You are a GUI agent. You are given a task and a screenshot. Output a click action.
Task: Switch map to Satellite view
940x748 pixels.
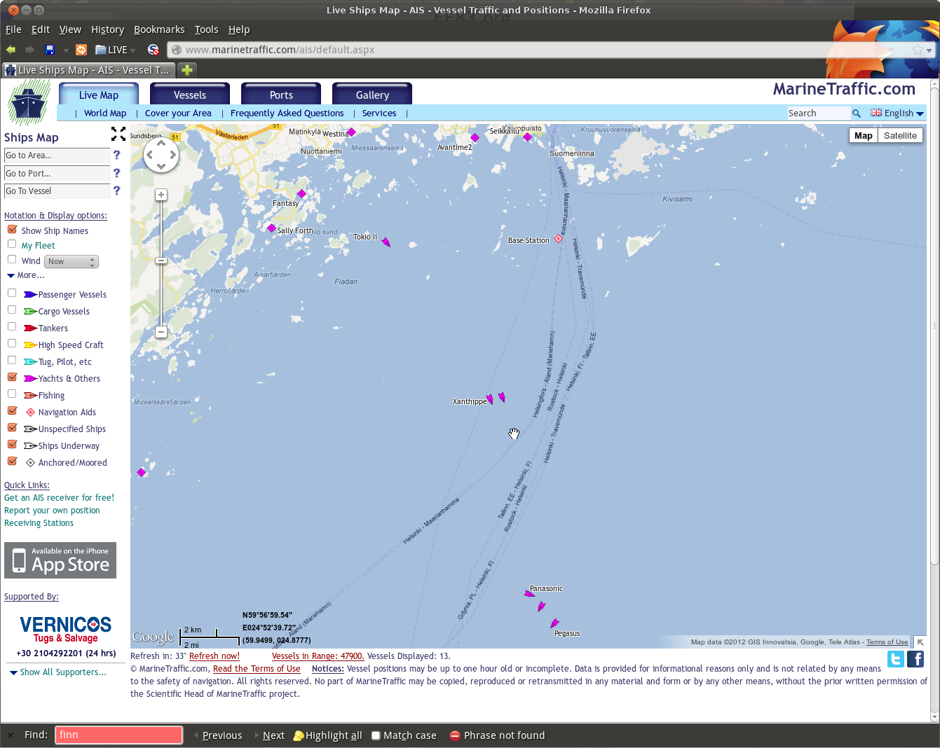pos(900,136)
